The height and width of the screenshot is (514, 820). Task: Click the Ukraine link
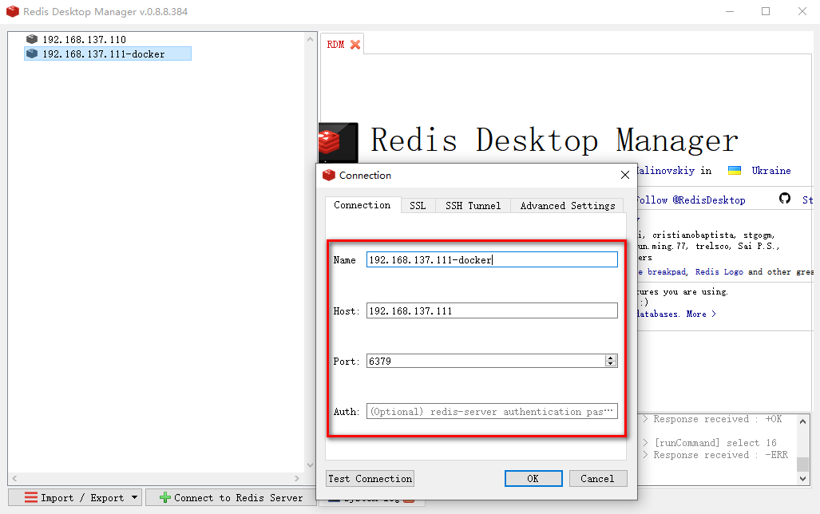(770, 171)
